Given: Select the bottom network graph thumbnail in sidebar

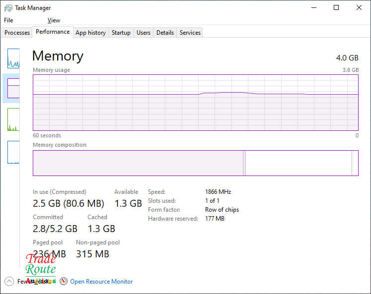Looking at the screenshot, I should (13, 152).
